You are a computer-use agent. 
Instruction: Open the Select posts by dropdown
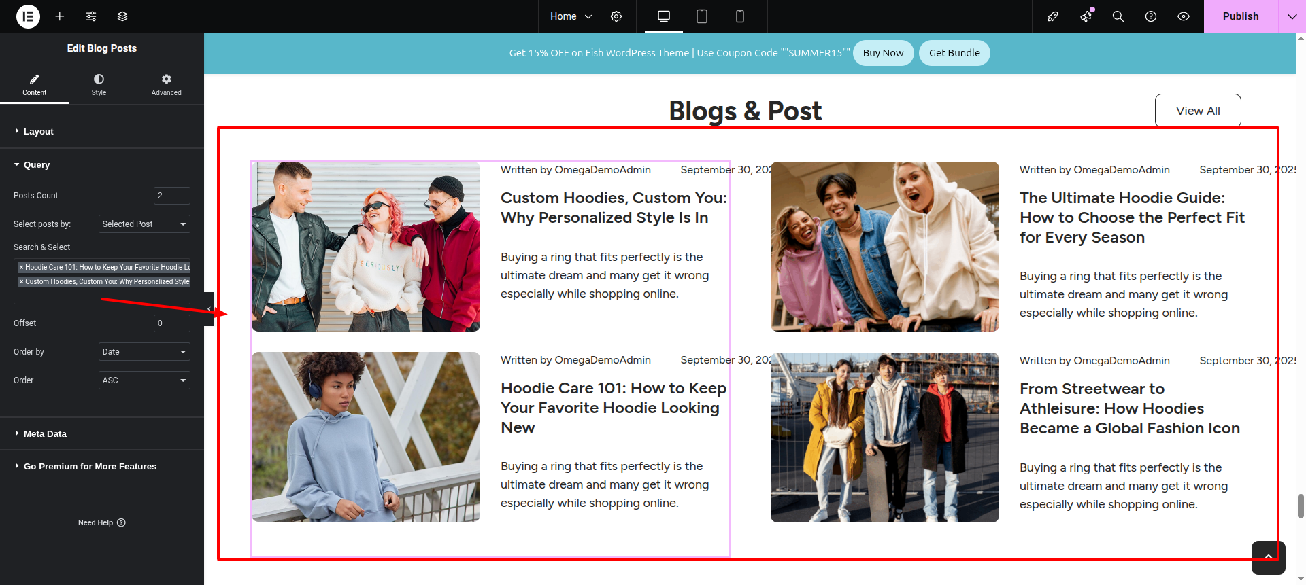(144, 224)
